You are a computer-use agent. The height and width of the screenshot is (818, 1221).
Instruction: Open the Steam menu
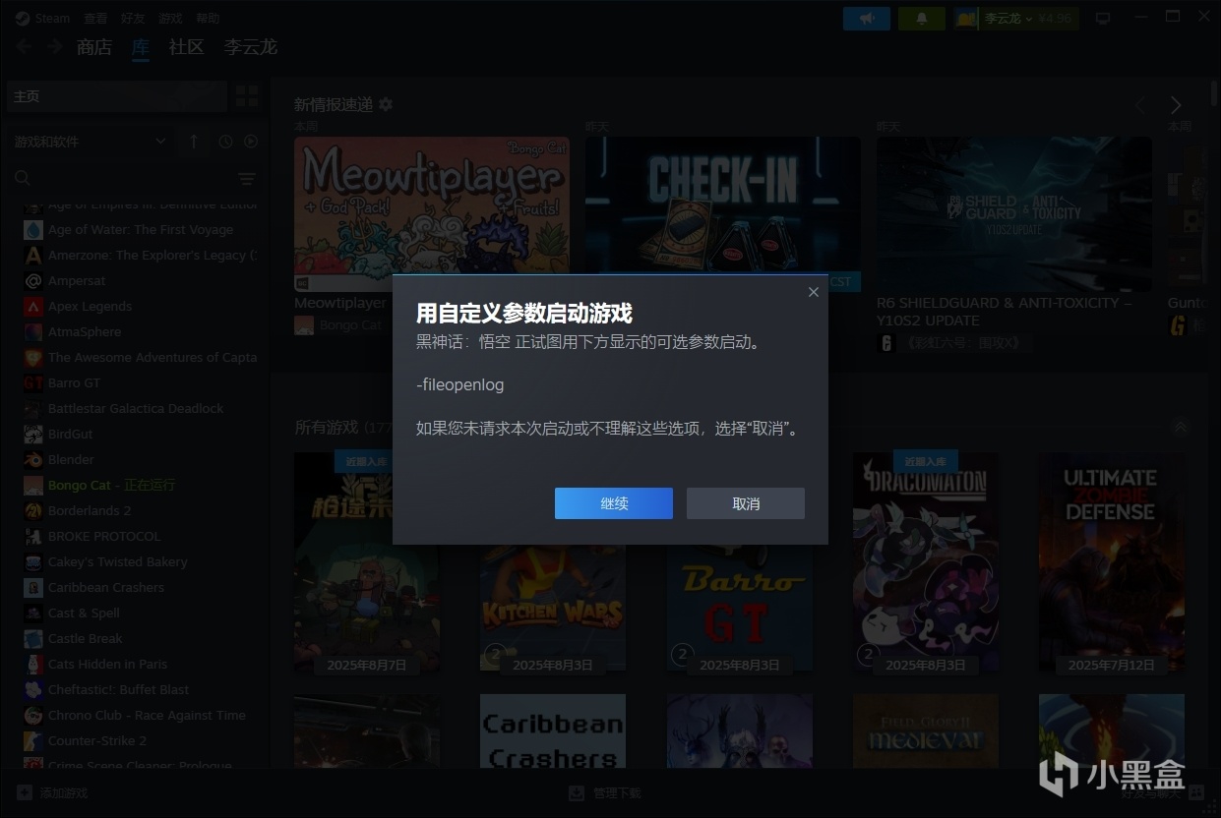point(43,18)
